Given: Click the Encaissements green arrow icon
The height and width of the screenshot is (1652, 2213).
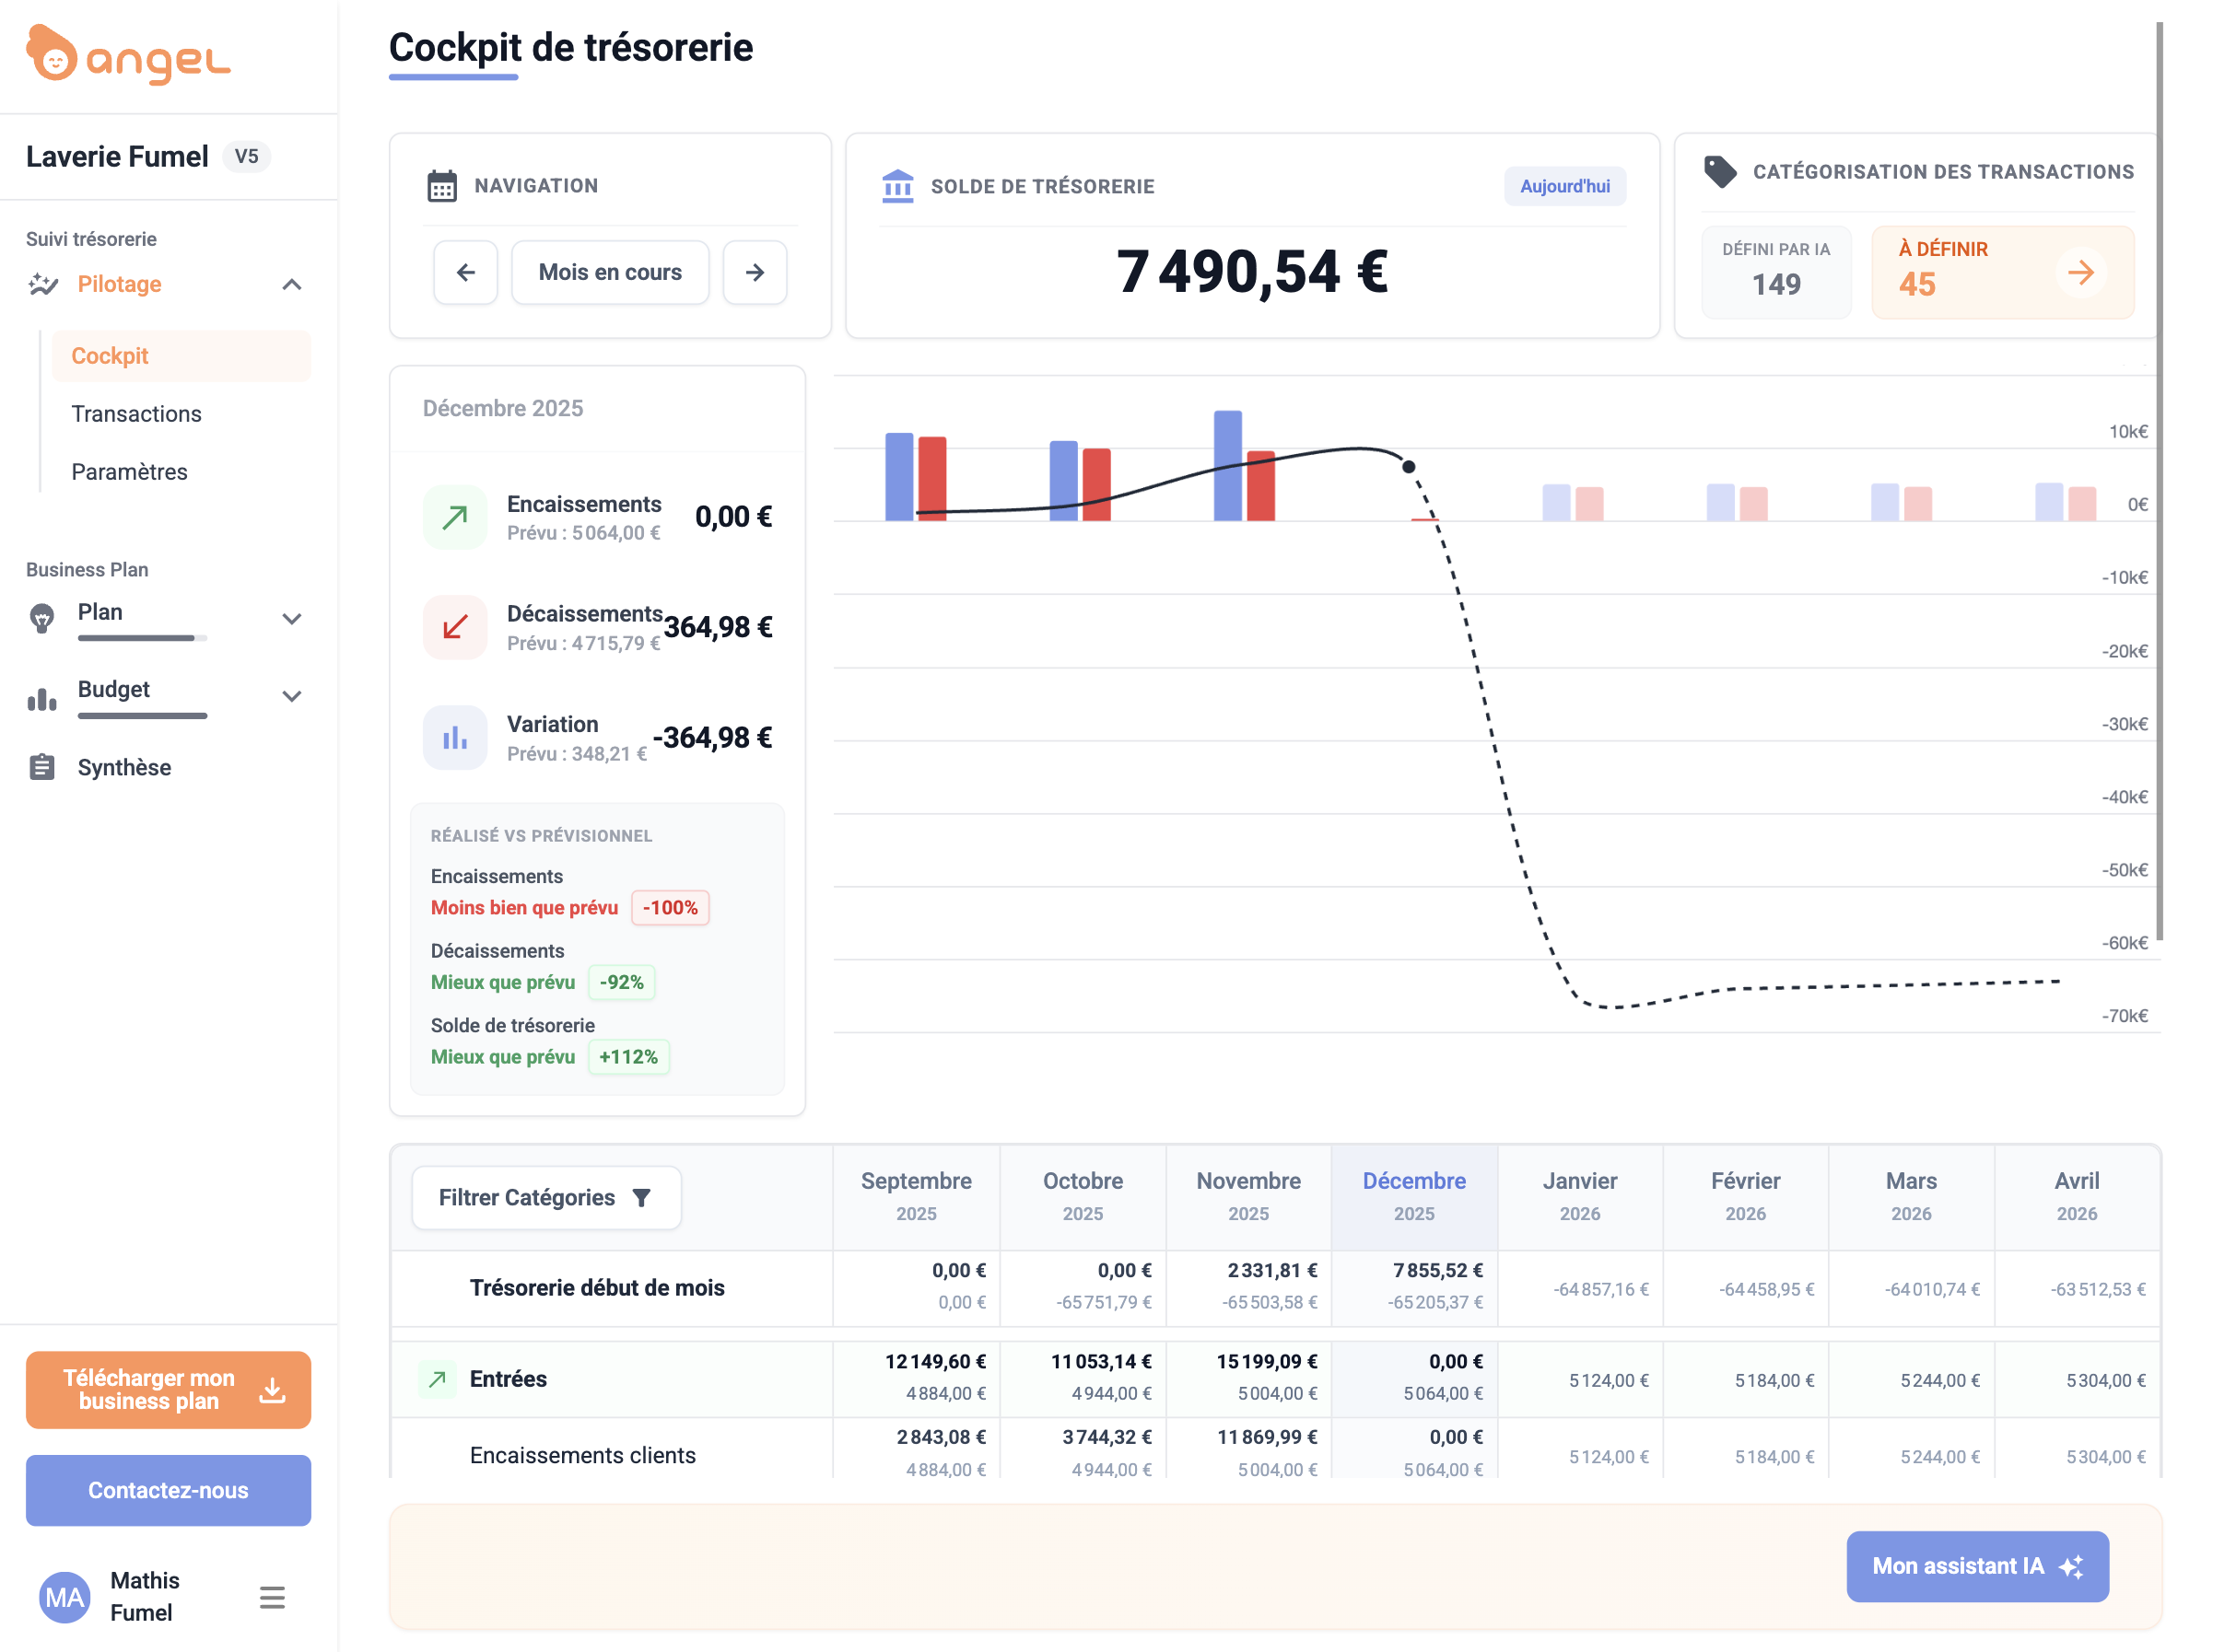Looking at the screenshot, I should click(x=454, y=517).
